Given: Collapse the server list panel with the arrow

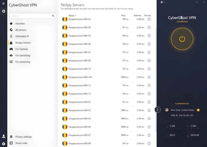Looking at the screenshot, I should tap(158, 110).
